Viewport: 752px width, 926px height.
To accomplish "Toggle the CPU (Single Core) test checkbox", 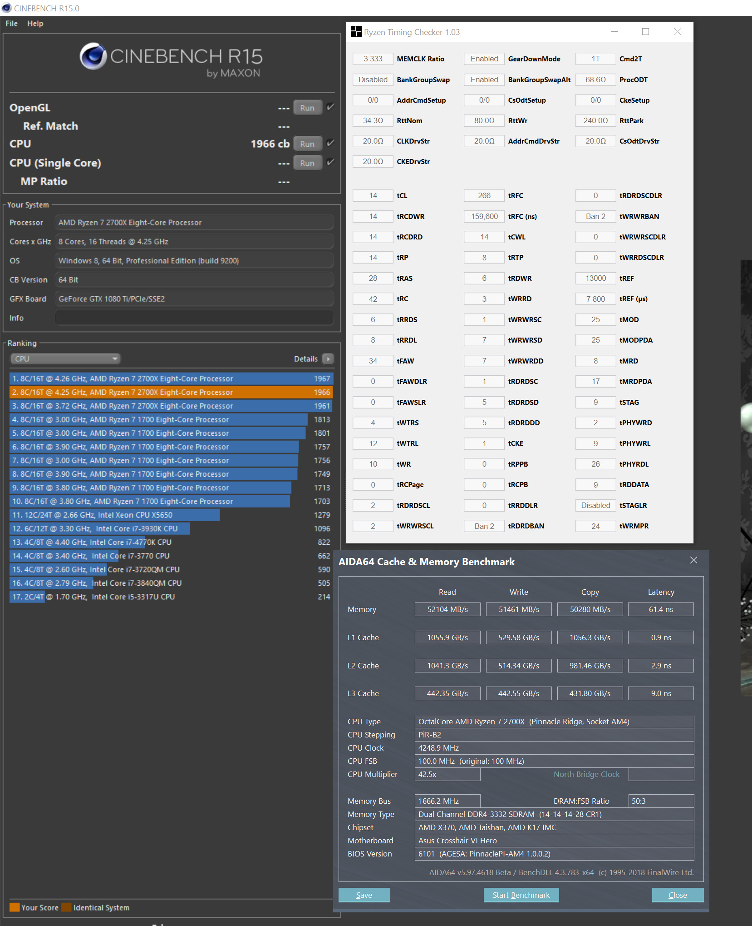I will [x=330, y=162].
